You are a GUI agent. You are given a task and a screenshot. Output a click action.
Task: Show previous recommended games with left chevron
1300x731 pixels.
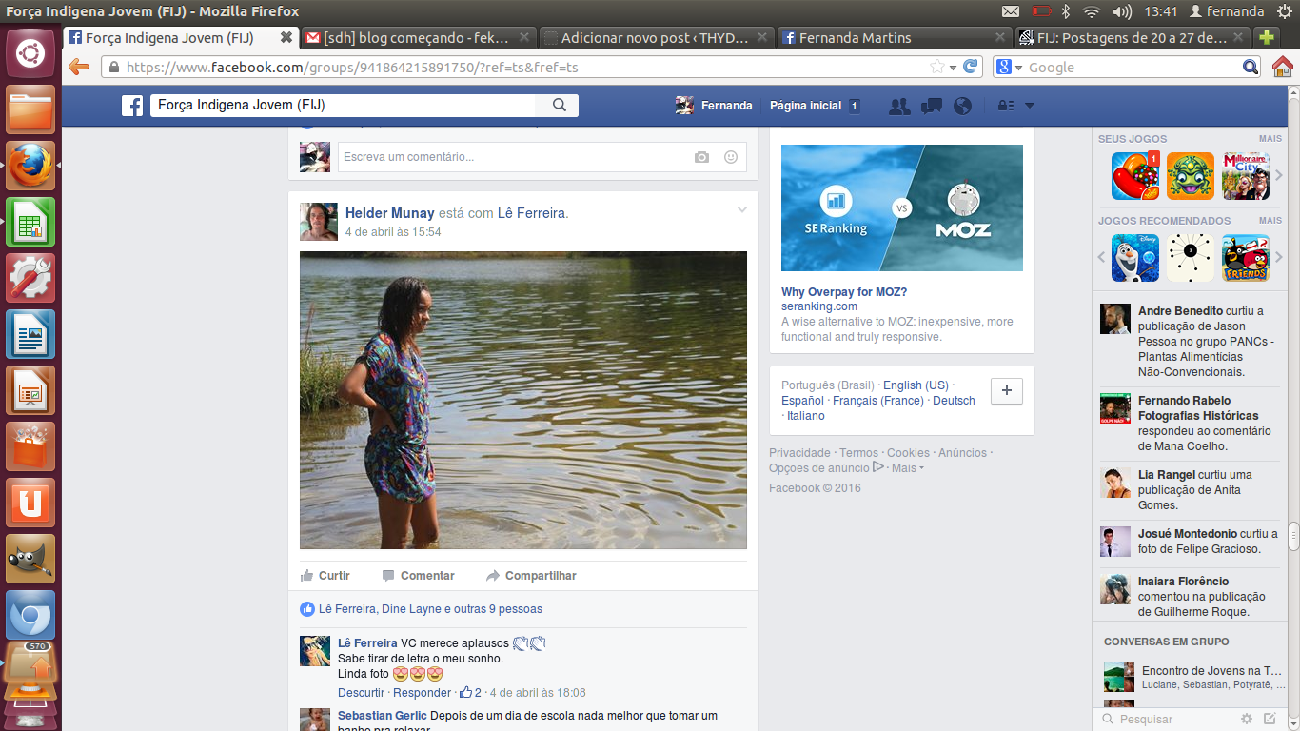(x=1102, y=258)
